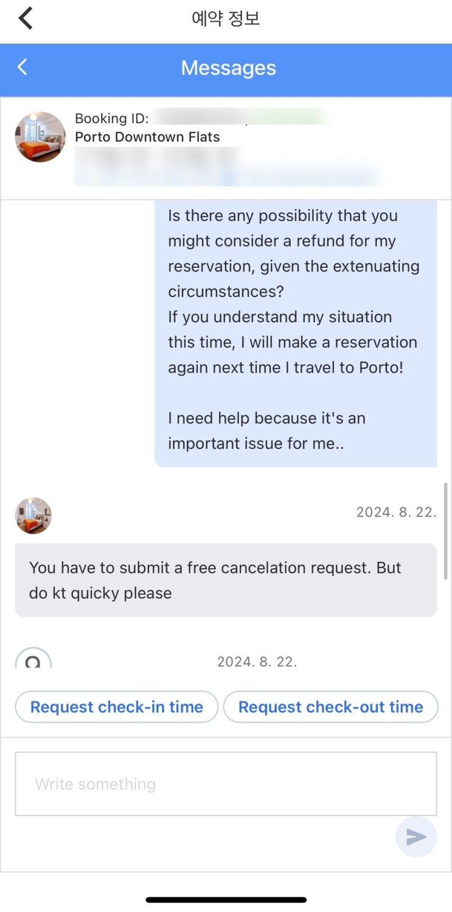This screenshot has height=912, width=452.
Task: Tap the partially visible avatar below the reply
Action: 33,658
